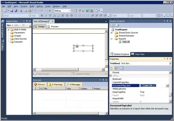This screenshot has width=174, height=121.
Task: Open the 1 pt border width dropdown
Action: pyautogui.click(x=140, y=16)
